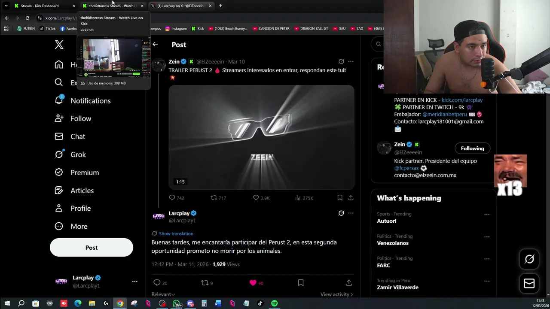Switch to Larcplay on X tab
Screen dimensions: 550x309
180,6
